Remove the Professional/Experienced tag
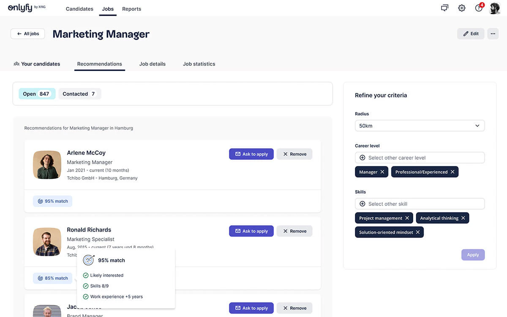The height and width of the screenshot is (317, 507). pyautogui.click(x=452, y=172)
